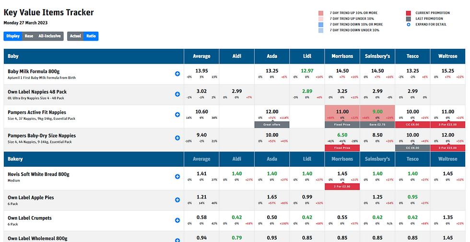Click Asda price 1.65 for Apple Pies
Viewport: 470px width, 242px height.
(272, 197)
